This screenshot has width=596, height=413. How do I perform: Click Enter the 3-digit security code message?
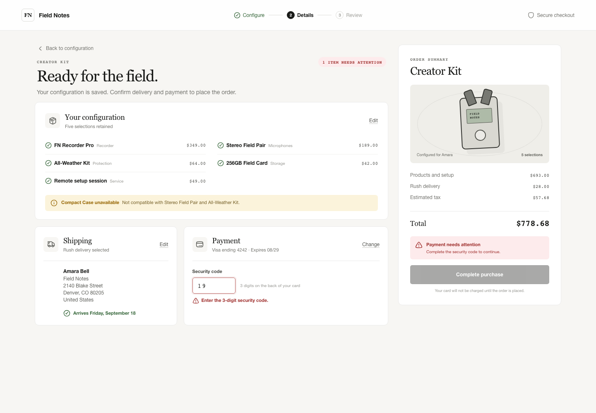click(235, 301)
